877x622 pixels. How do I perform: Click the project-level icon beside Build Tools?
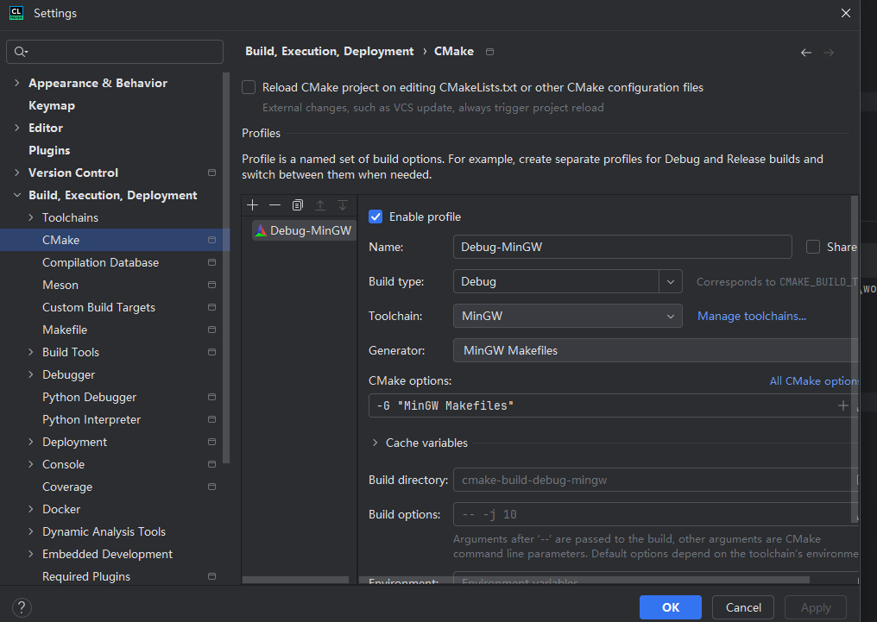[212, 352]
